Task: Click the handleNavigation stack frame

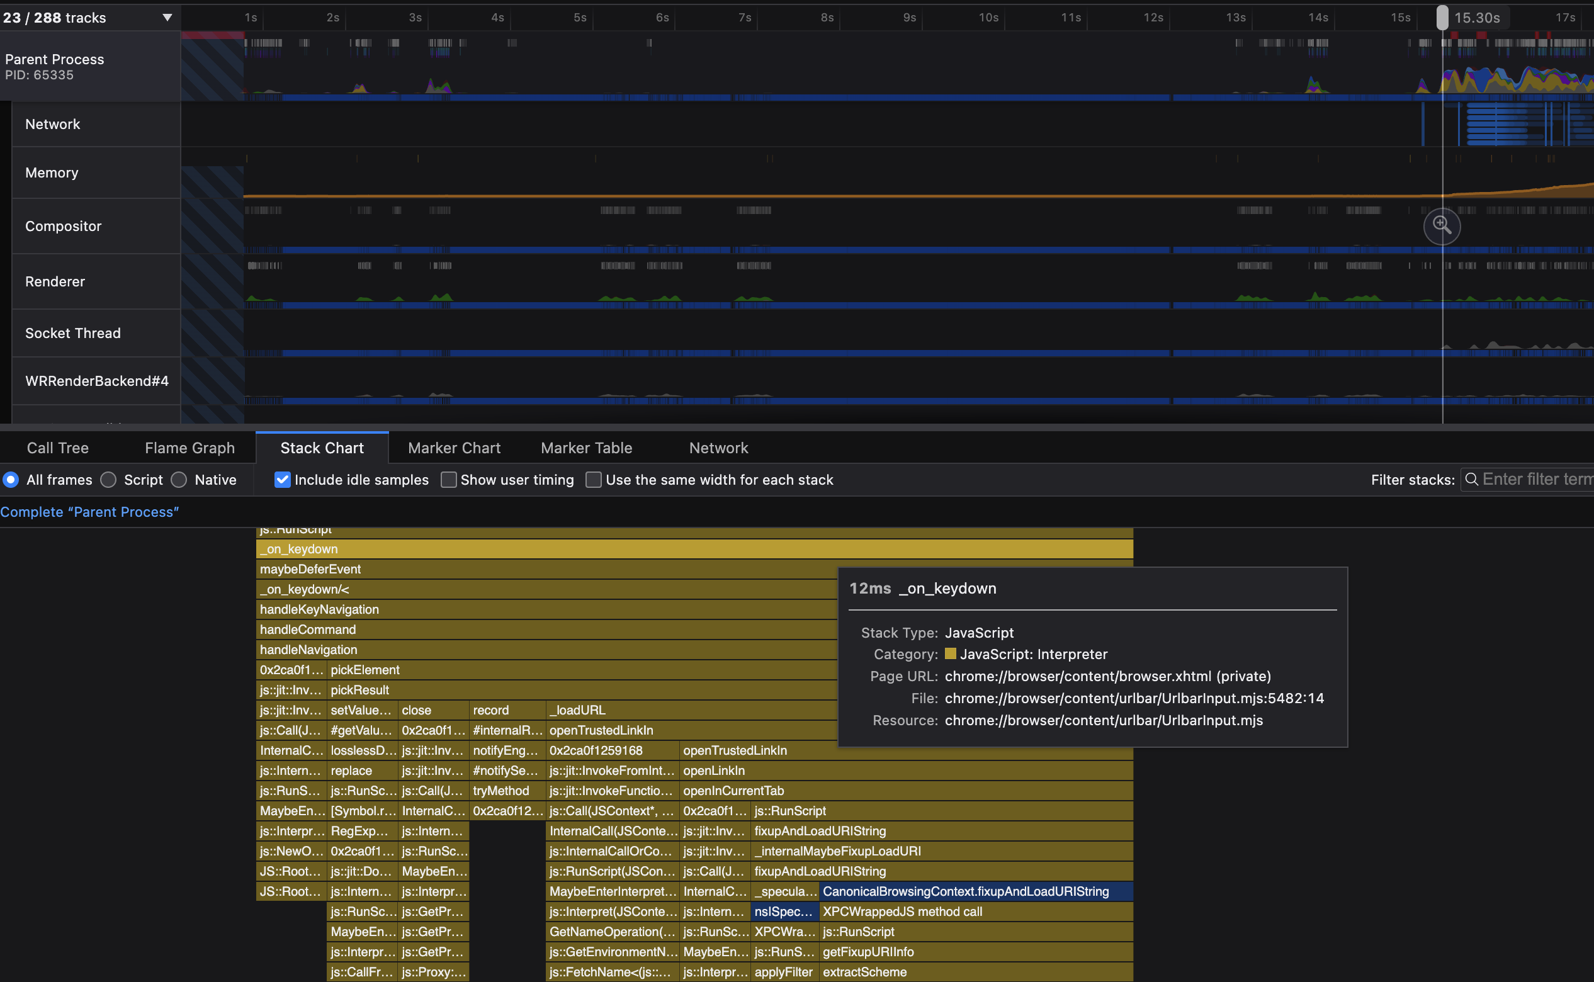Action: 546,650
